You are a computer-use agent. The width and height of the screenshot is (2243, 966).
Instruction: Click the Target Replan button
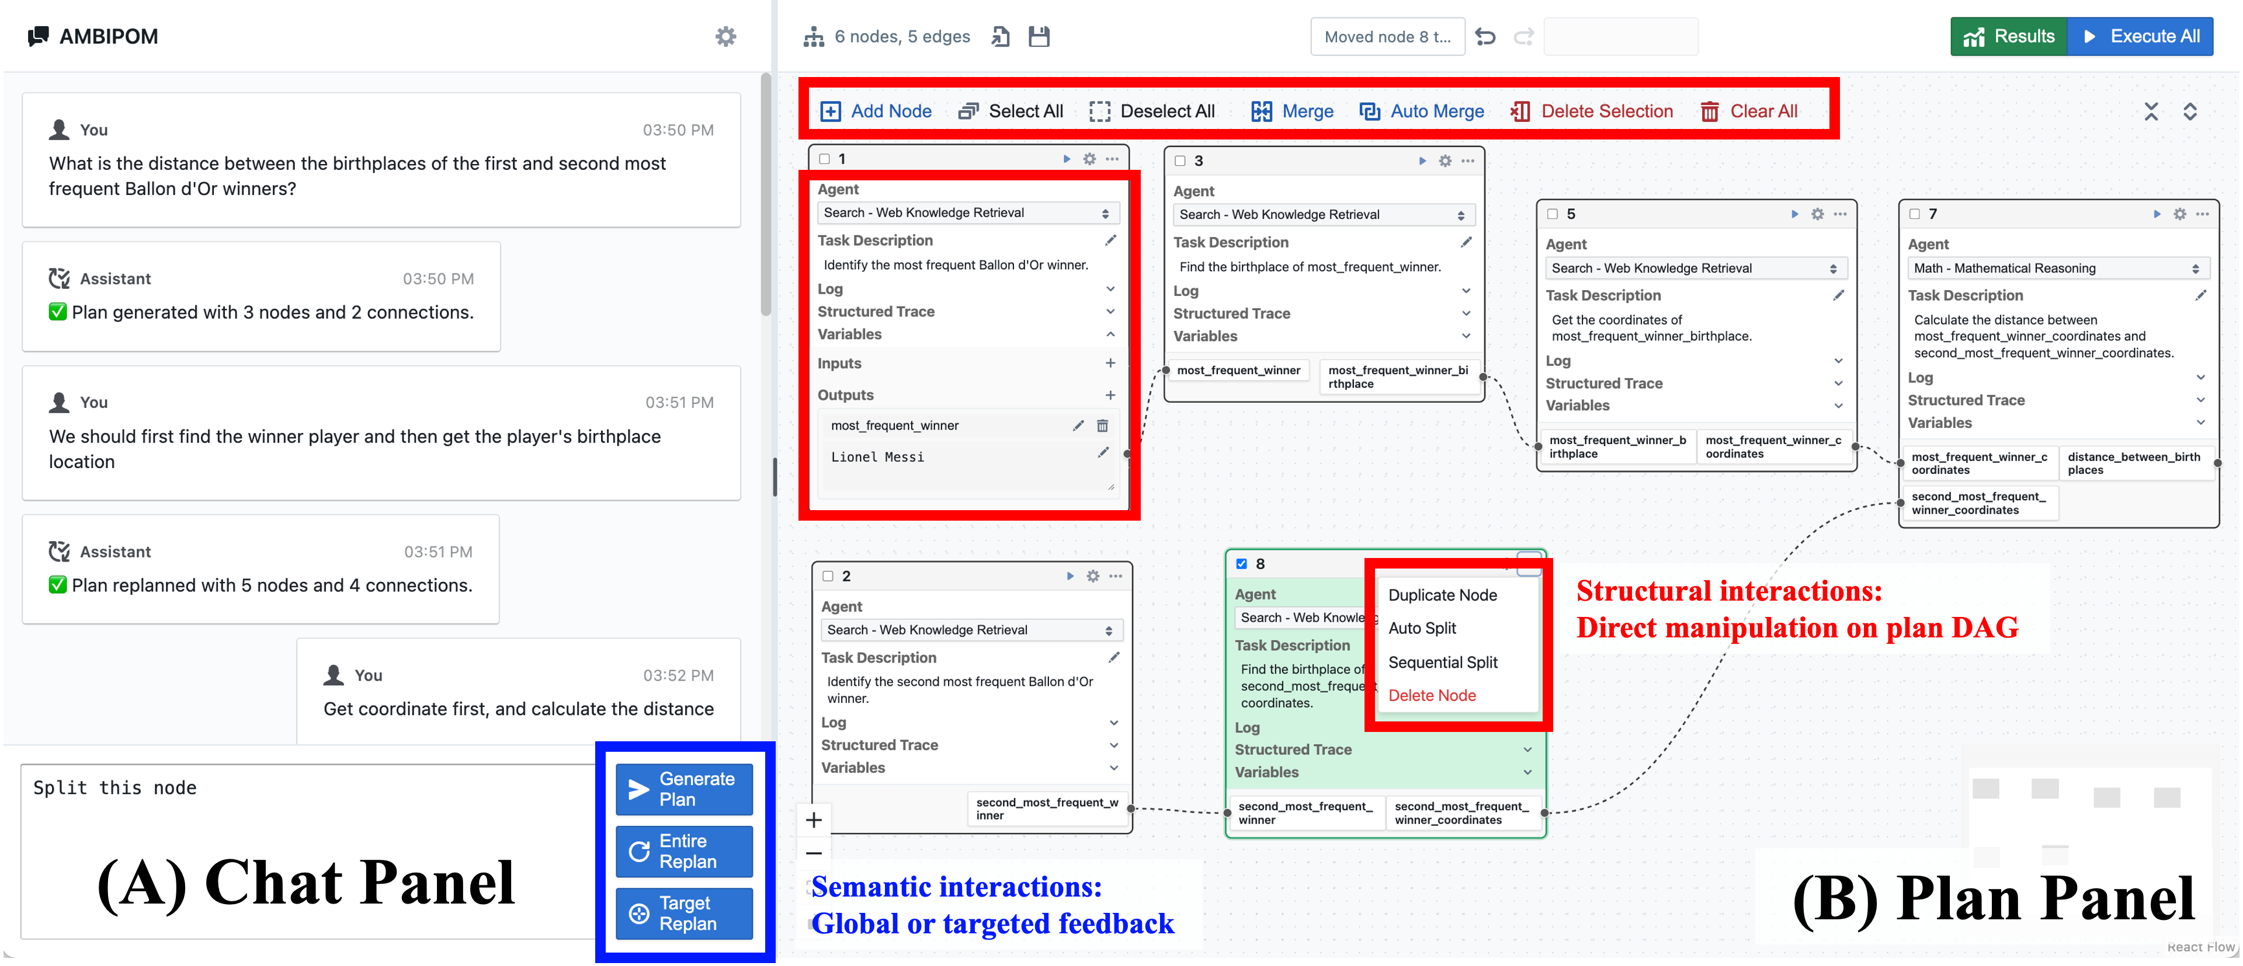coord(683,914)
